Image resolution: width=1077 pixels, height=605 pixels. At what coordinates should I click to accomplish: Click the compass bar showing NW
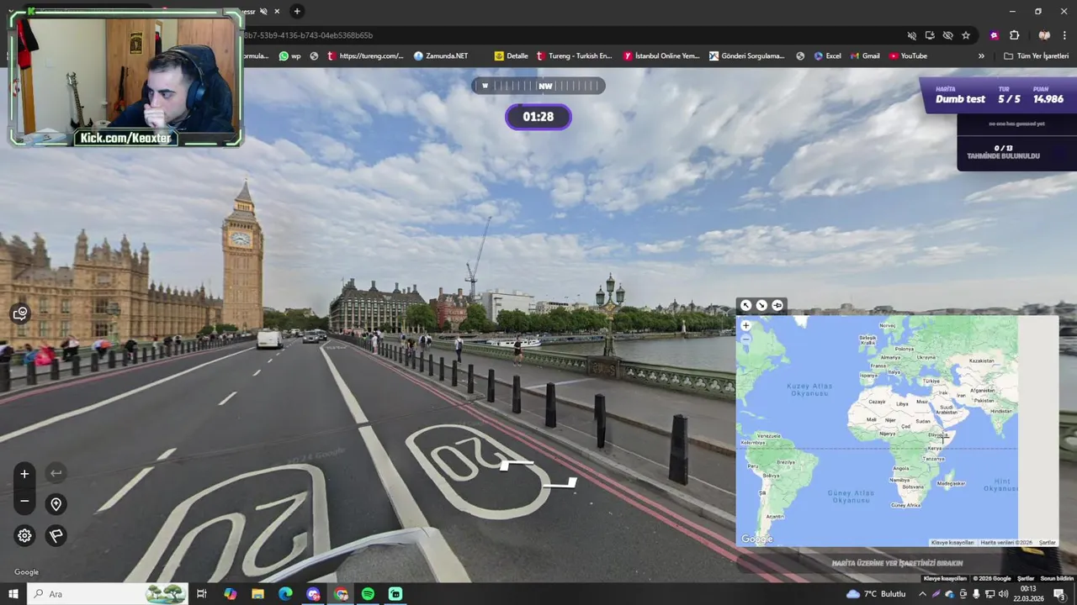[x=538, y=86]
